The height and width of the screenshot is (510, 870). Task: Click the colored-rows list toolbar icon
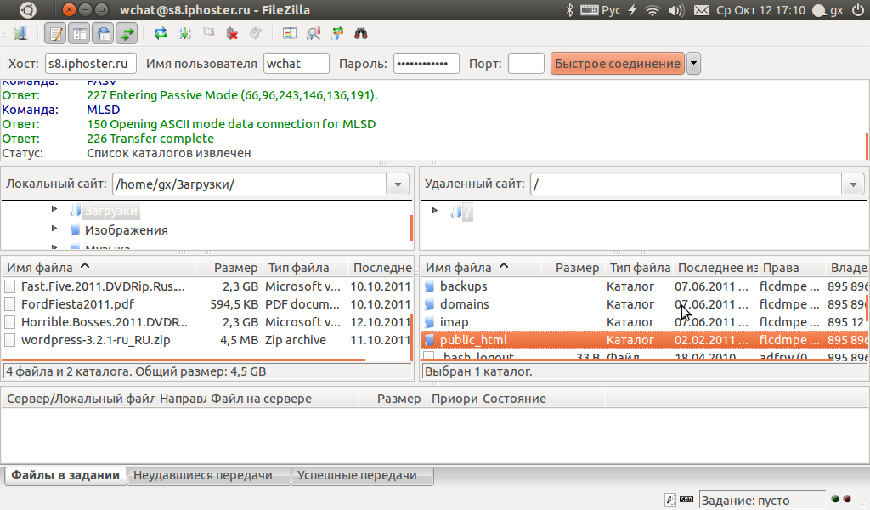(290, 34)
